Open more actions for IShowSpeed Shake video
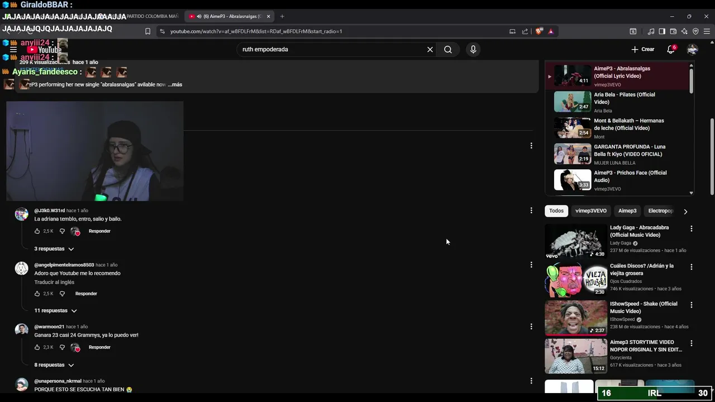Image resolution: width=715 pixels, height=402 pixels. (692, 305)
